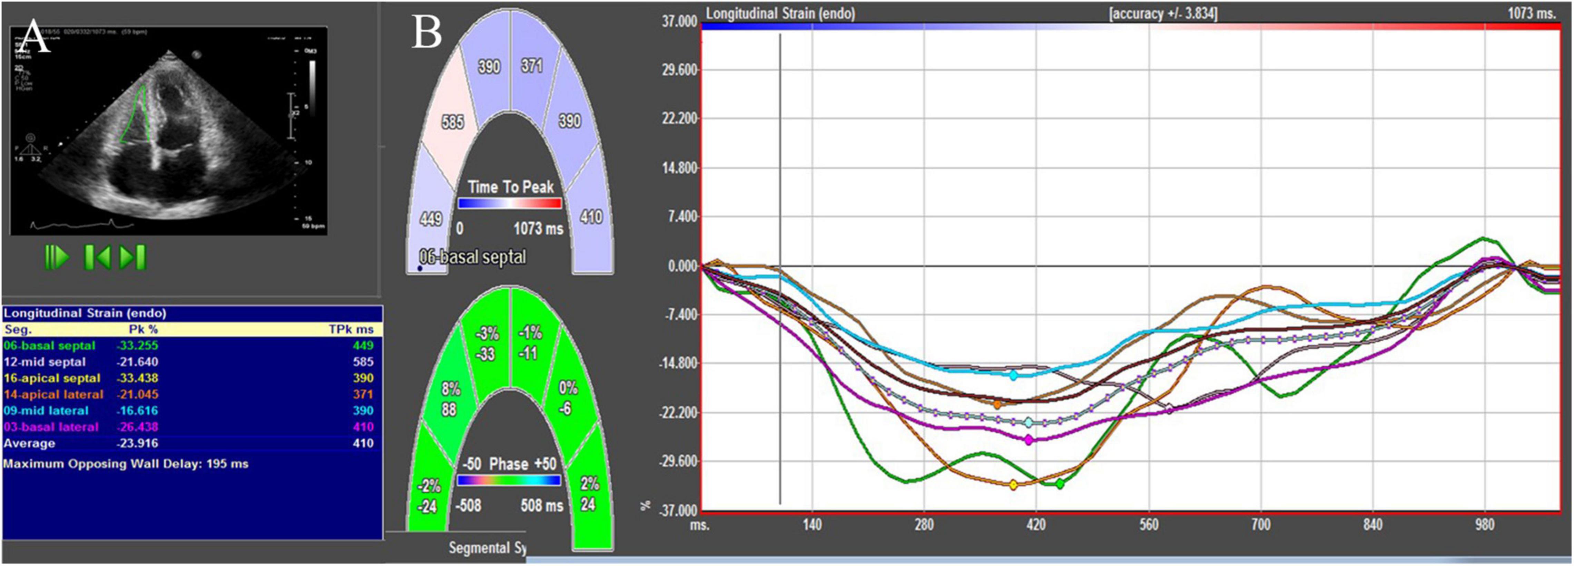Click the 06-basal septal label in bullseye
The image size is (1574, 566).
(472, 257)
